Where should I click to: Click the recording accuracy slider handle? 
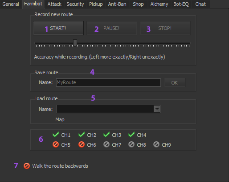click(x=75, y=43)
